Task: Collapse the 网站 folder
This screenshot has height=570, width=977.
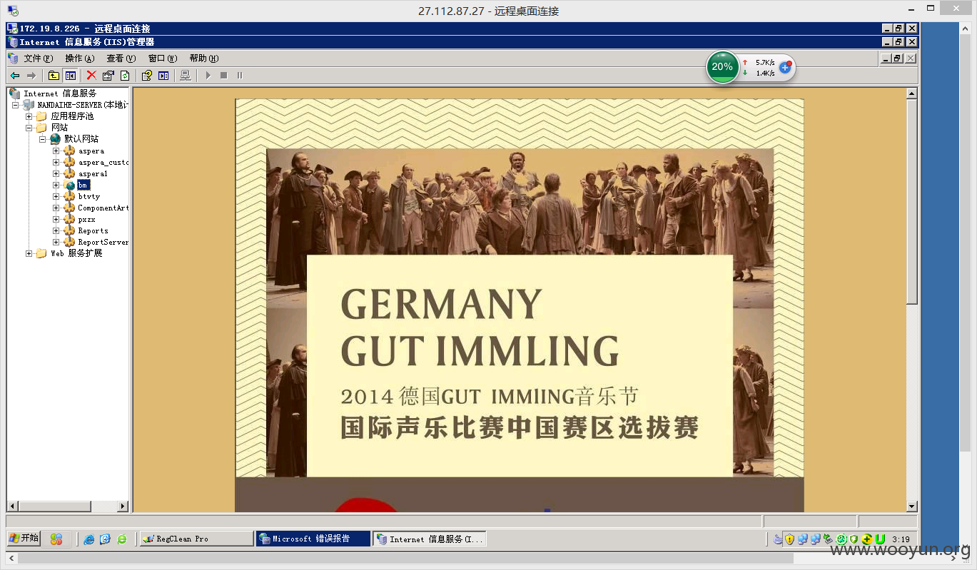Action: coord(29,128)
